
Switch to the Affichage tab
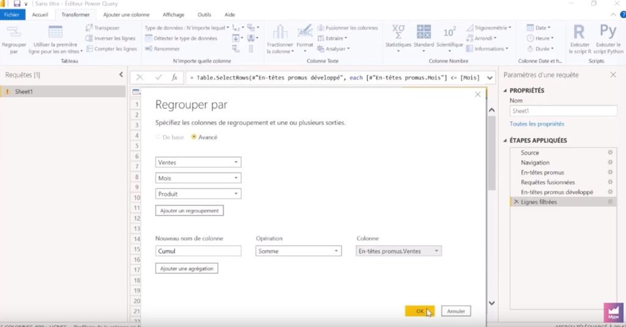pyautogui.click(x=173, y=15)
